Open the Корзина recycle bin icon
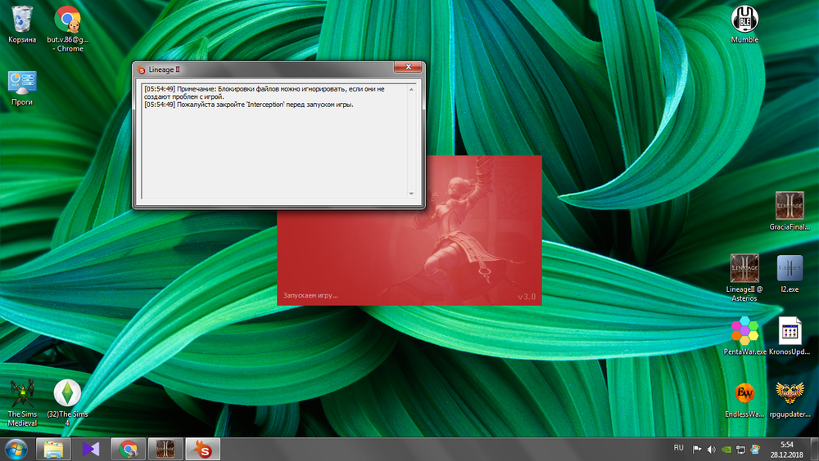This screenshot has height=461, width=819. 22,20
